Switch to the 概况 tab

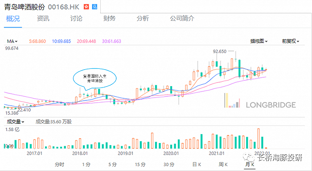pyautogui.click(x=13, y=19)
